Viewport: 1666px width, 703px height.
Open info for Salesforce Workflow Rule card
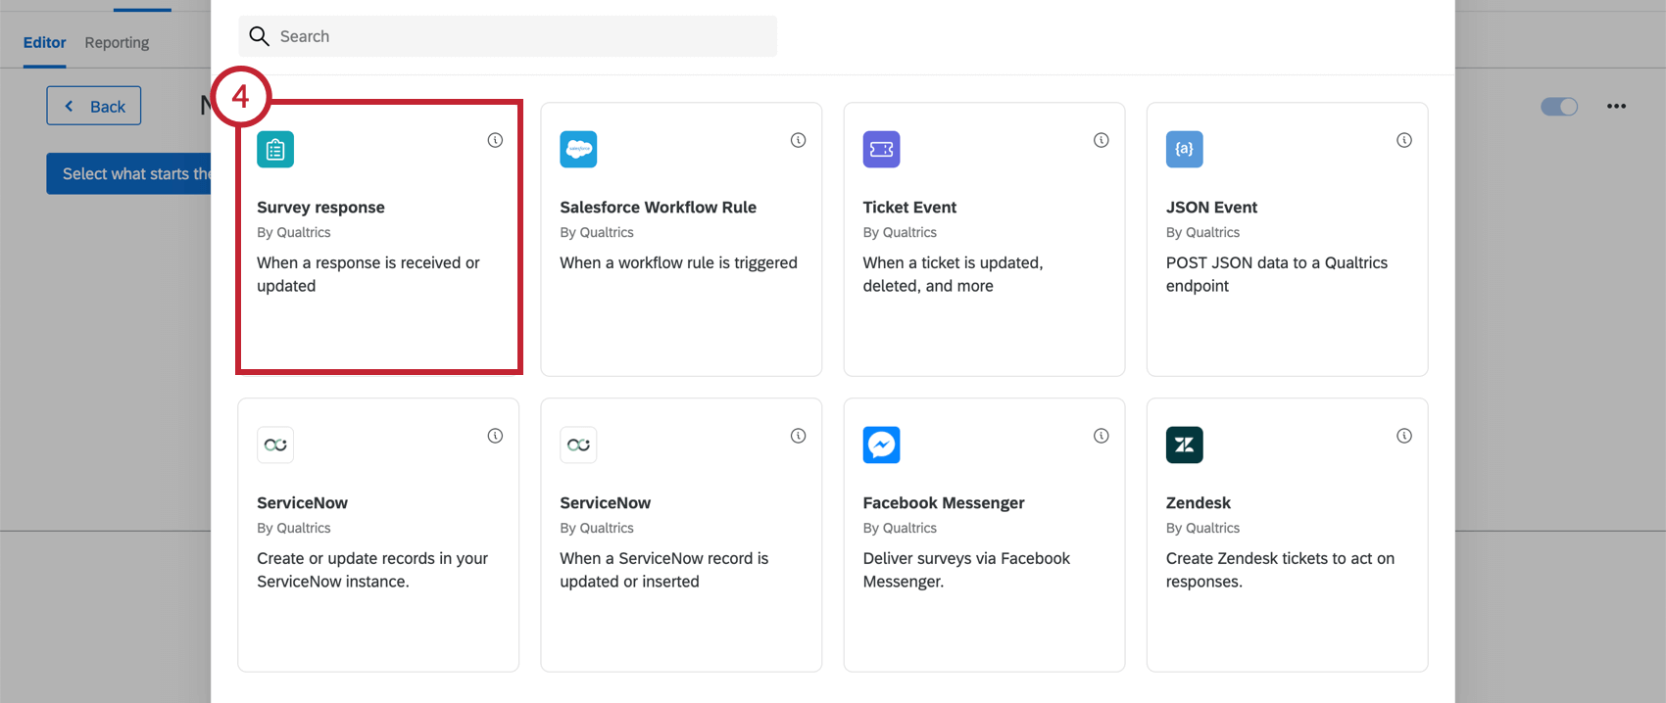798,140
